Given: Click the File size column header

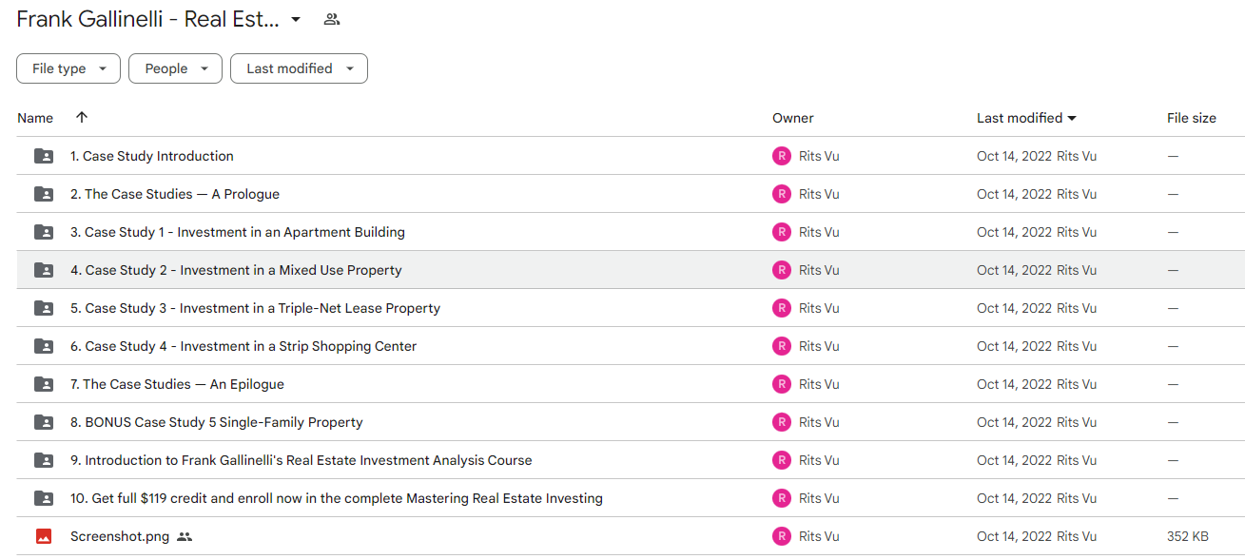Looking at the screenshot, I should [x=1192, y=118].
